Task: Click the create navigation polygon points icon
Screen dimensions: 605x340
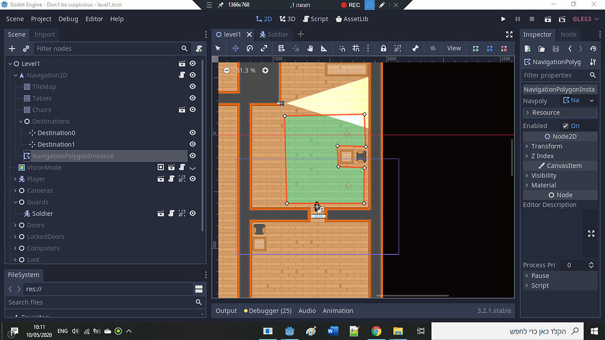Action: 476,48
